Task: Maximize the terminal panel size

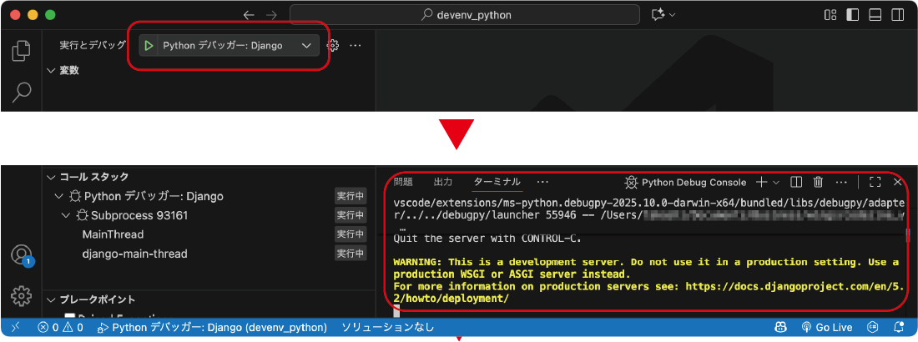Action: (875, 182)
